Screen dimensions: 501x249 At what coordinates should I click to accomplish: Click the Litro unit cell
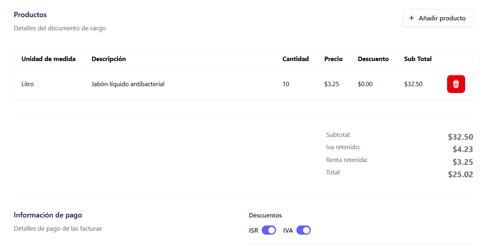coord(28,84)
